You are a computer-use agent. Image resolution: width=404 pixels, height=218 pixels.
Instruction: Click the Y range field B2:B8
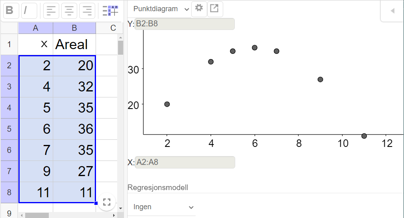(x=184, y=24)
